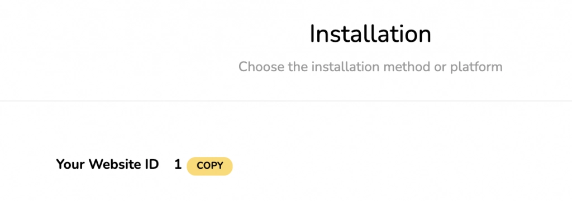Click the COPY text inside yellow pill
The image size is (572, 201).
coord(210,166)
